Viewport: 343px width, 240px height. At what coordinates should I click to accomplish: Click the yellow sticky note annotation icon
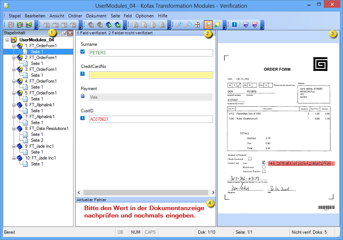pyautogui.click(x=217, y=25)
